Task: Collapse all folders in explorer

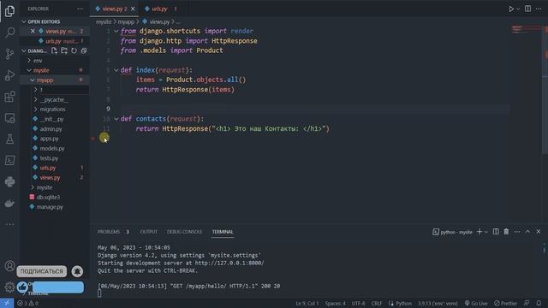Action: (x=84, y=50)
